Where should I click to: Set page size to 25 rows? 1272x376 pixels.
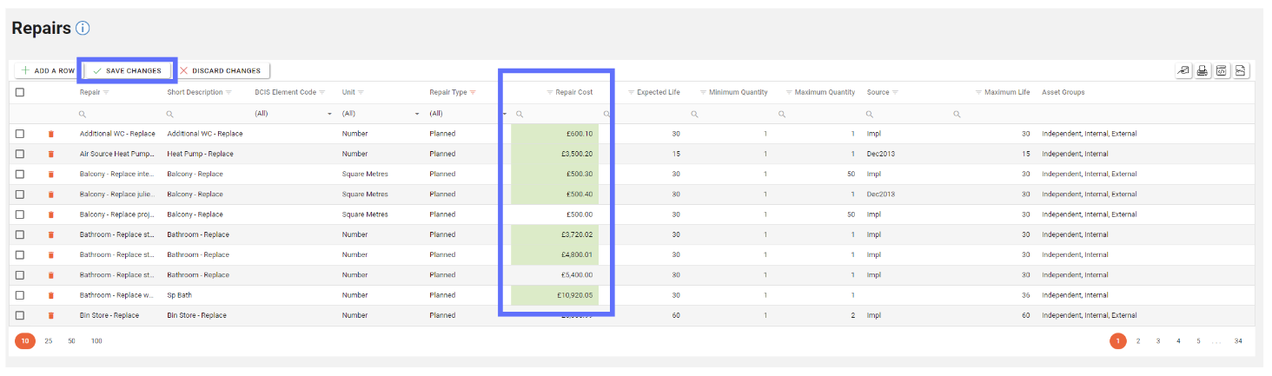49,341
